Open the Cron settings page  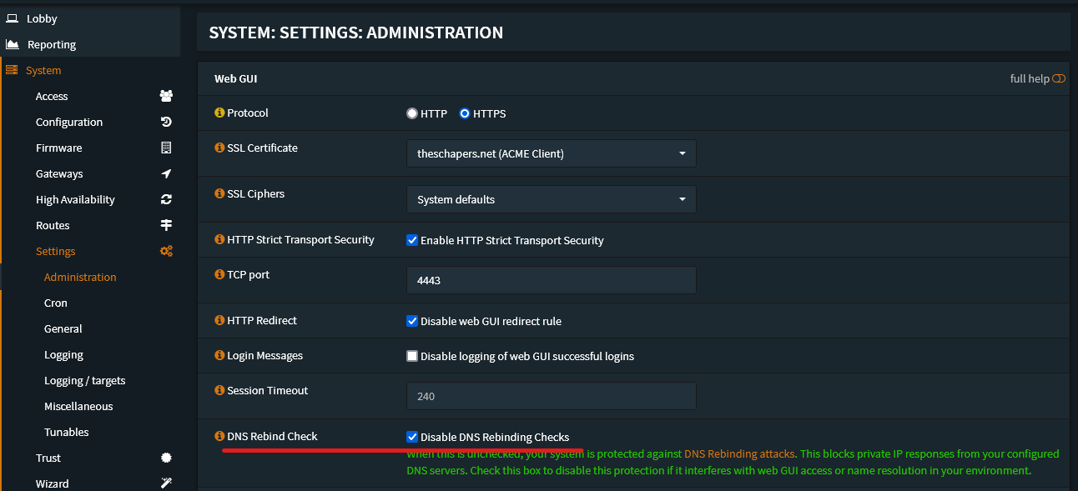pos(56,303)
